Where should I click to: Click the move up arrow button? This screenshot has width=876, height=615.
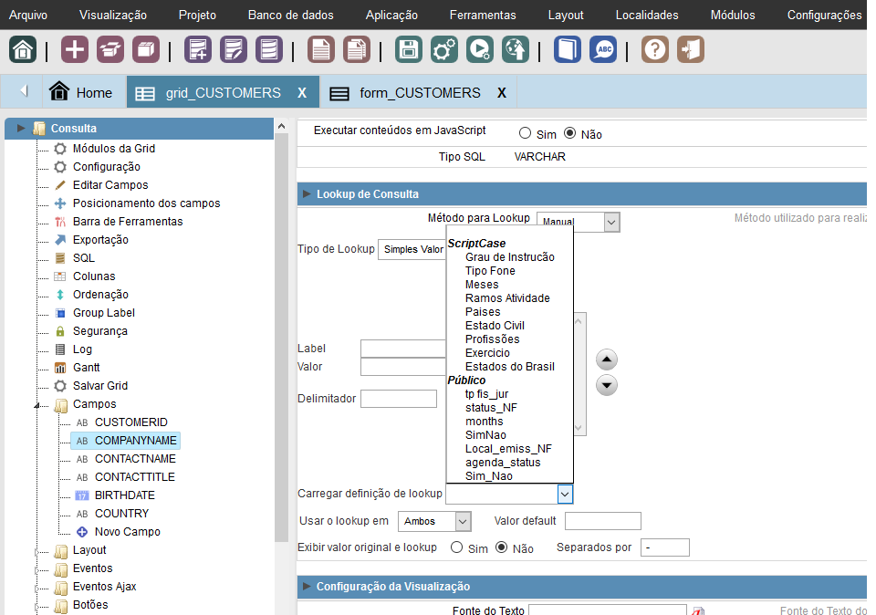tap(607, 359)
